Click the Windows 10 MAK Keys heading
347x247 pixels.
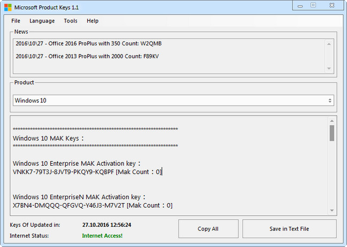coord(48,138)
